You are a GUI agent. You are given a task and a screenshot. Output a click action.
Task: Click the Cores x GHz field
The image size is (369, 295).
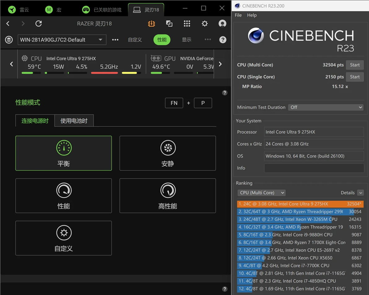click(314, 144)
